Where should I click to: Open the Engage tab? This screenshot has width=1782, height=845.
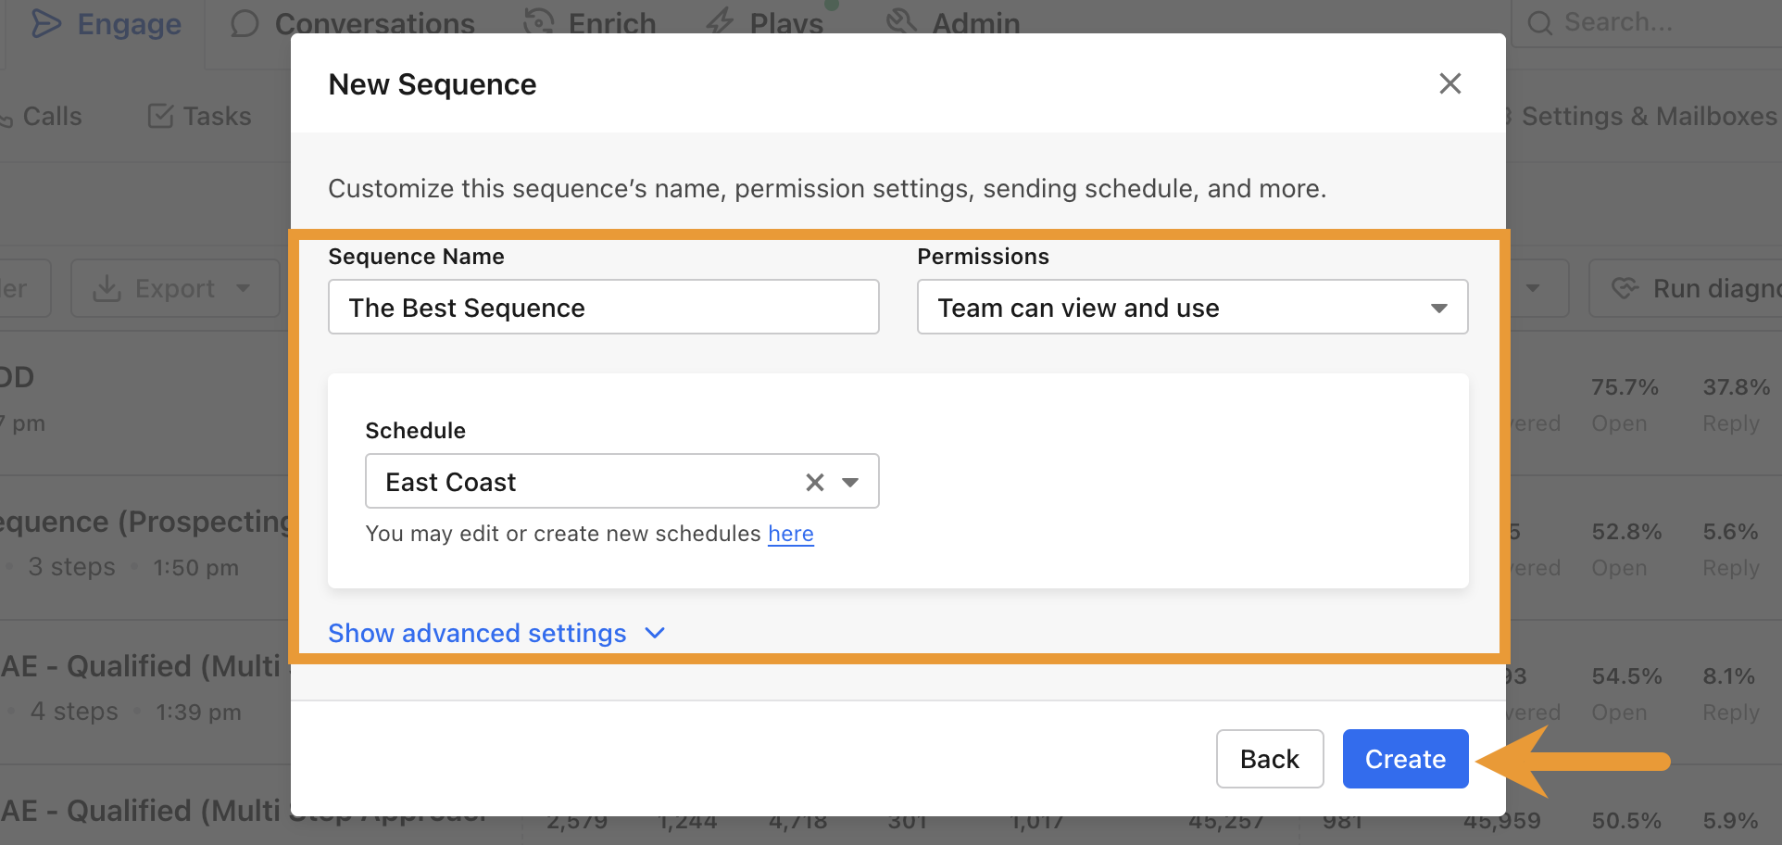105,24
